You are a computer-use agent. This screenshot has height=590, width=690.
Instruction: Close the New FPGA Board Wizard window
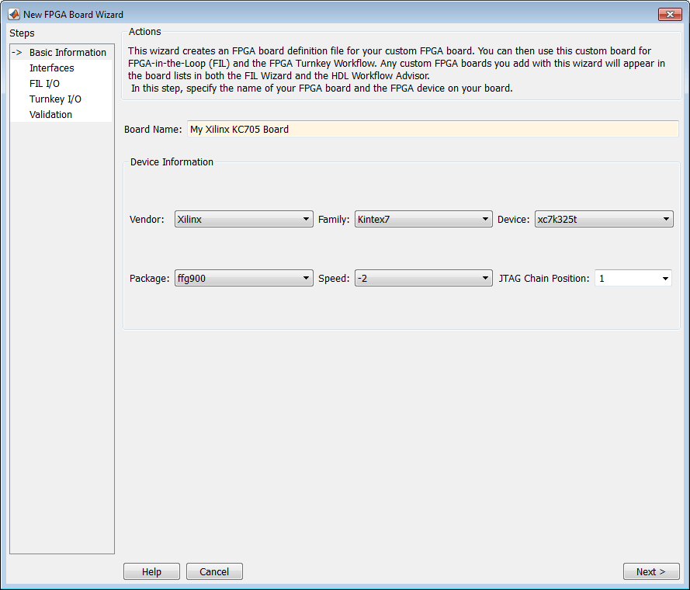tap(670, 14)
